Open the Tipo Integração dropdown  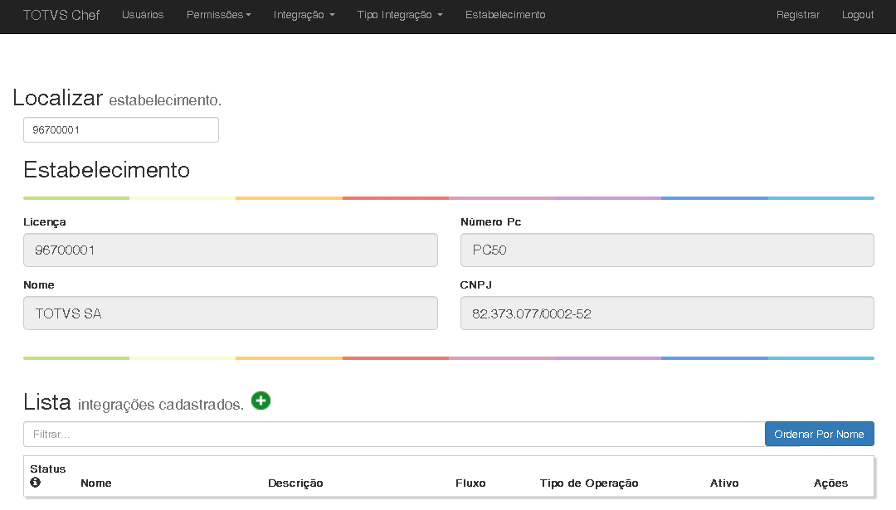pyautogui.click(x=400, y=15)
